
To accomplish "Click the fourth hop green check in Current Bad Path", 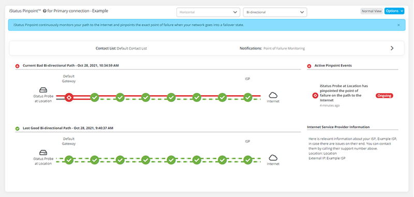I will 146,97.
